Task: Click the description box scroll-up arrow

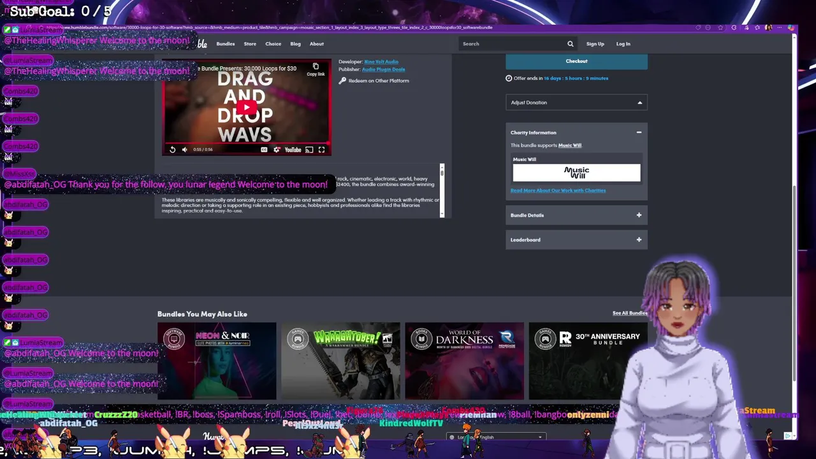Action: [442, 167]
